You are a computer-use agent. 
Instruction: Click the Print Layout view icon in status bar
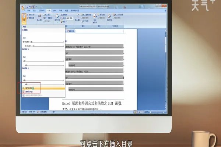coord(135,112)
